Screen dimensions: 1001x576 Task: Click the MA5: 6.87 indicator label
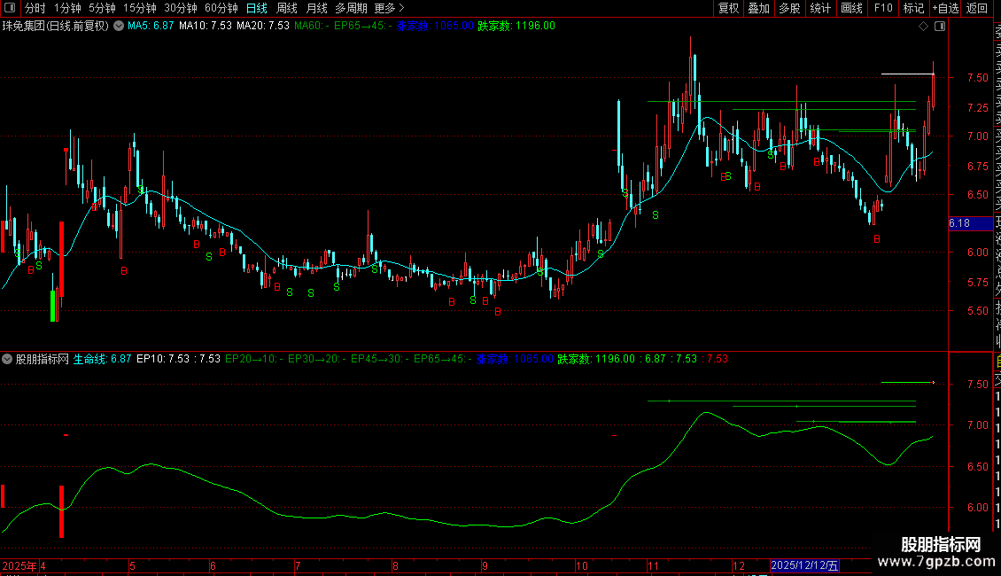point(151,27)
